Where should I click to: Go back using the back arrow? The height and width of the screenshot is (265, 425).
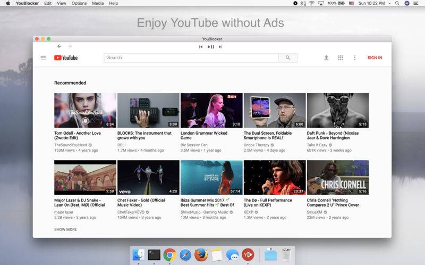tap(59, 47)
